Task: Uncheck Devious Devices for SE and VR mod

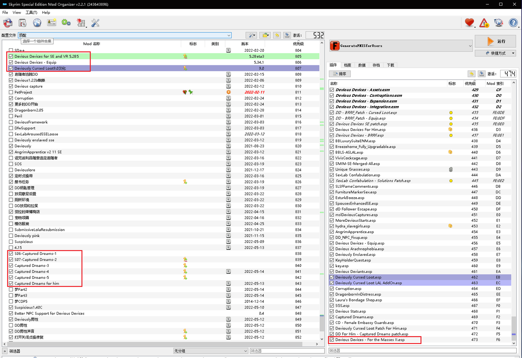Action: click(x=11, y=56)
